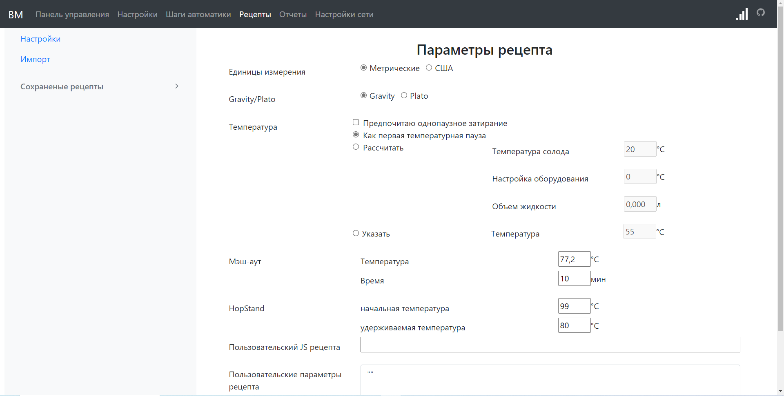Click Указать temperature field showing 55
The image size is (784, 396).
(639, 232)
